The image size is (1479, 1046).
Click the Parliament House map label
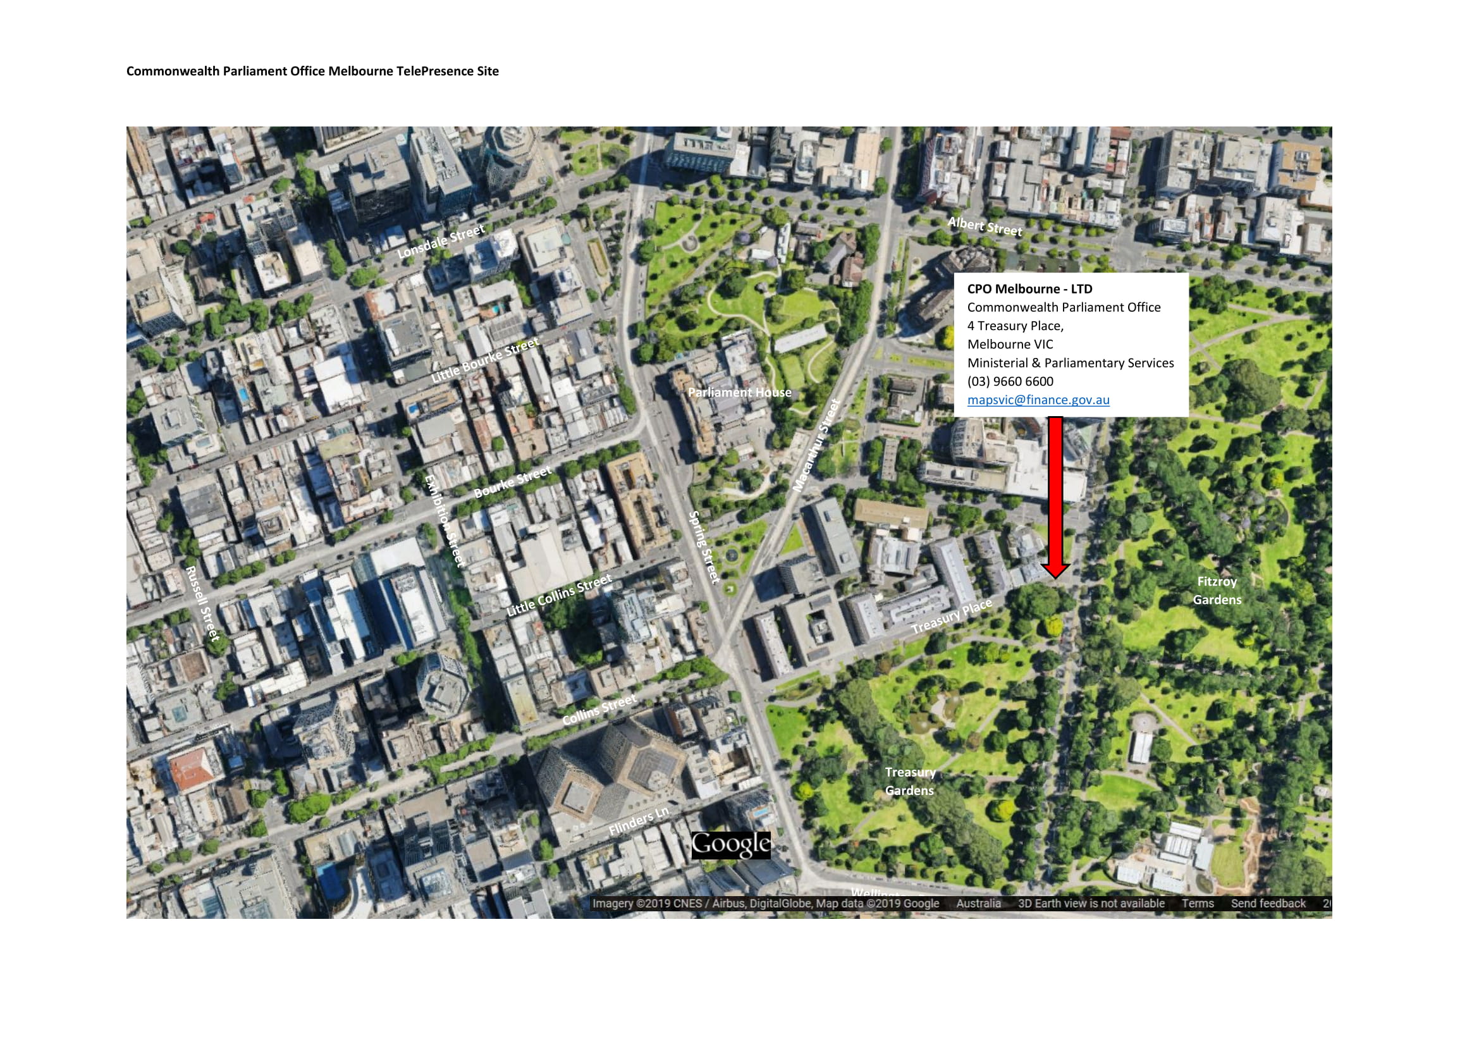click(740, 392)
